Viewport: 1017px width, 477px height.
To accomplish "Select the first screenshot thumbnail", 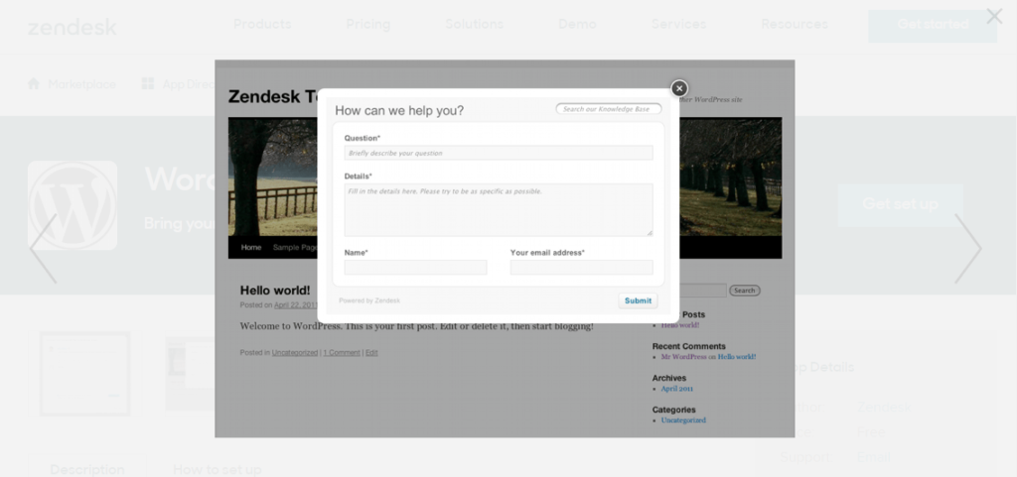I will click(x=85, y=374).
